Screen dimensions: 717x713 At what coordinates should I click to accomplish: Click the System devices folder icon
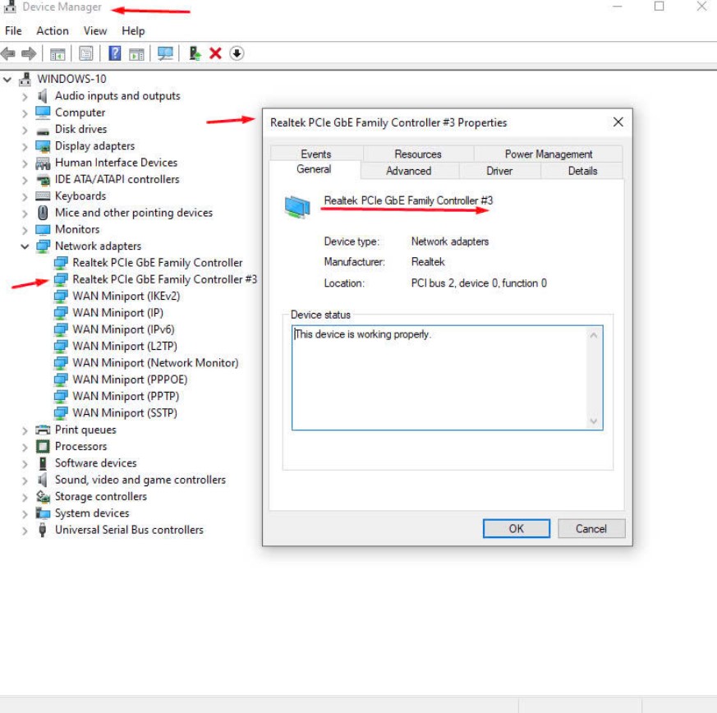(43, 513)
